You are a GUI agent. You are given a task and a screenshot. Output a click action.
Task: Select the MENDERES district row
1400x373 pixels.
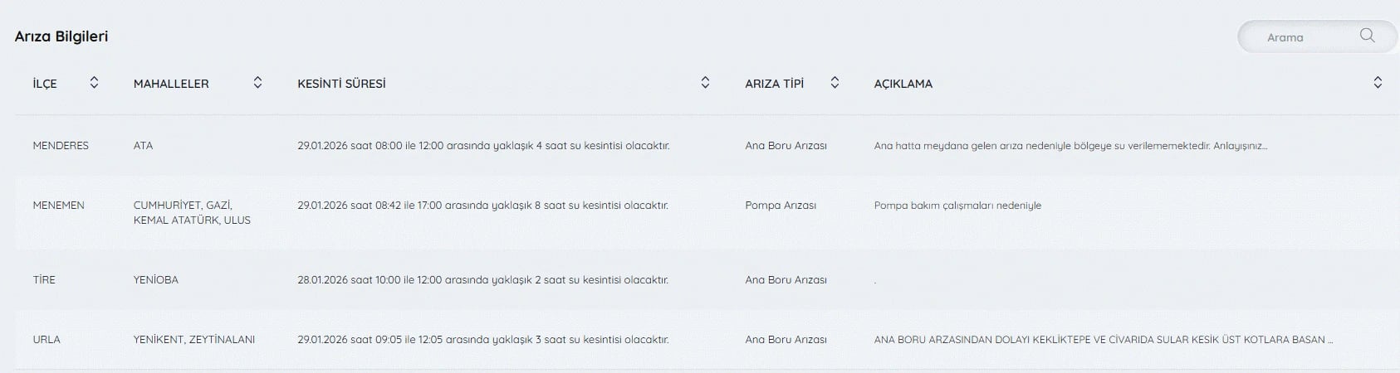click(x=61, y=146)
